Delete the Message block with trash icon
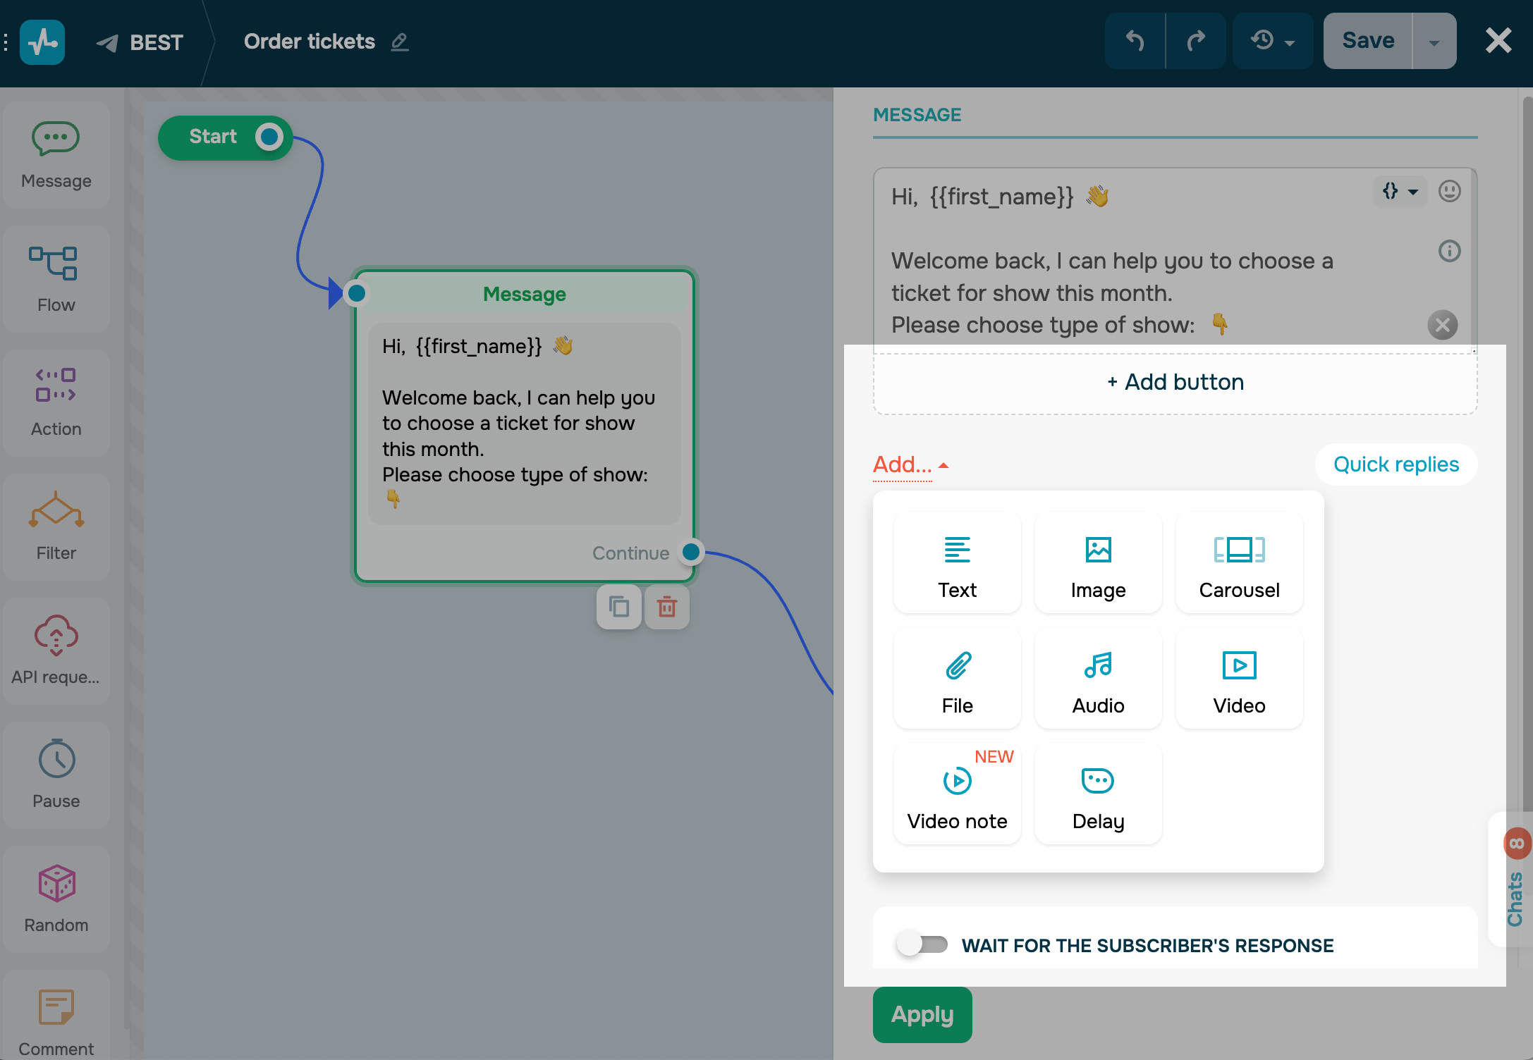 click(x=666, y=607)
